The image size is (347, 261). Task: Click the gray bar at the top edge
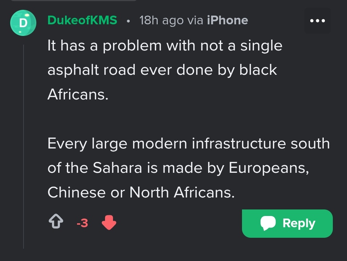(x=73, y=1)
